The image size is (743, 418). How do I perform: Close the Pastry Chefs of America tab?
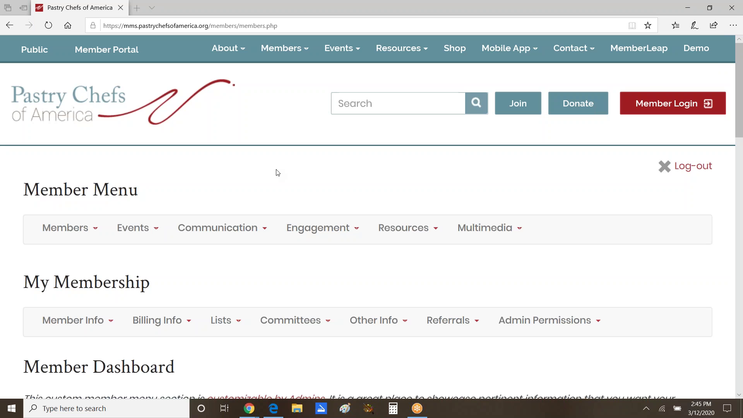point(120,8)
